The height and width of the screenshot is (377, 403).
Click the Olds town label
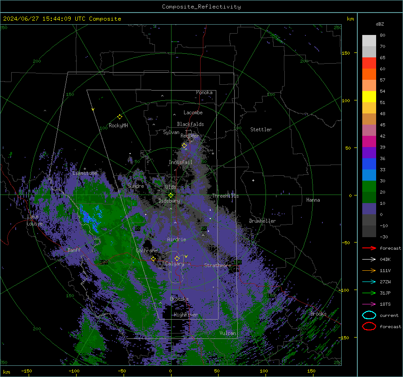tap(171, 187)
